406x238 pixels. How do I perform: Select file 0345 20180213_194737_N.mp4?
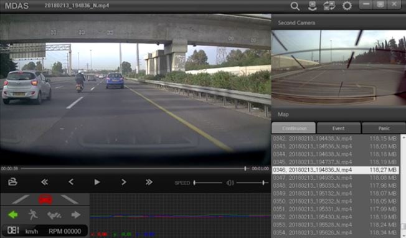click(335, 162)
